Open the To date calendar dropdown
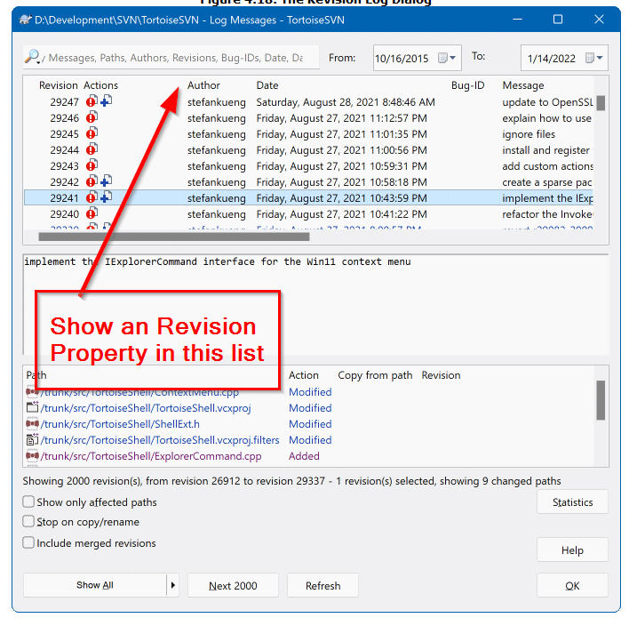This screenshot has height=626, width=637. click(x=594, y=58)
